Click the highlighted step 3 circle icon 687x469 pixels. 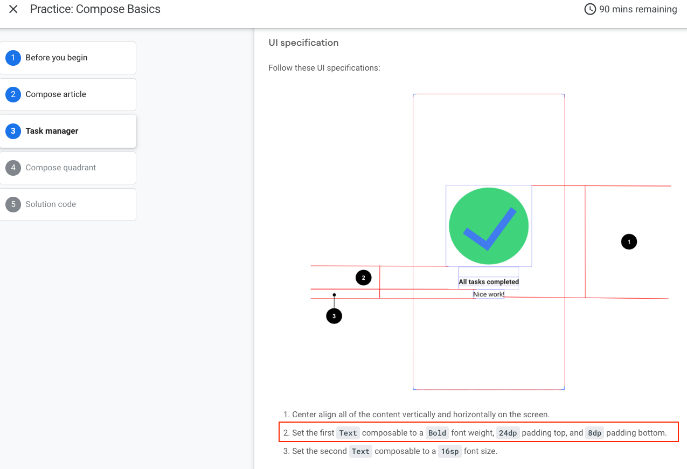(13, 131)
